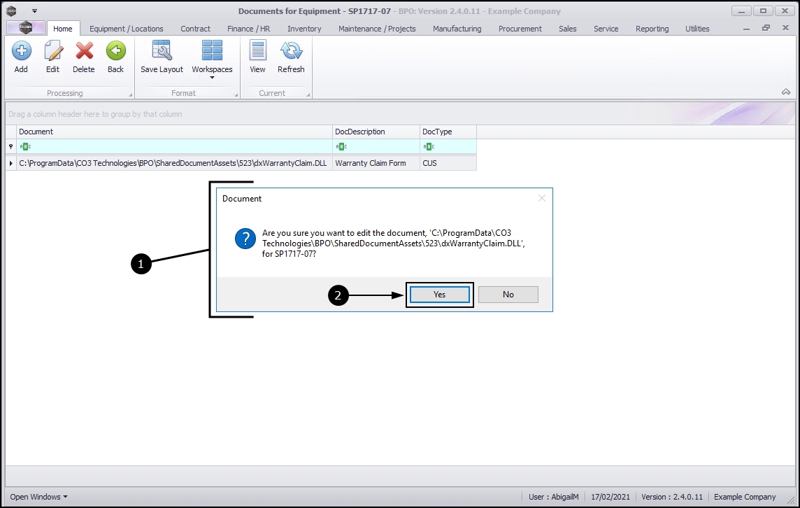Click the question mark icon in the dialog
Viewport: 800px width, 508px height.
245,239
